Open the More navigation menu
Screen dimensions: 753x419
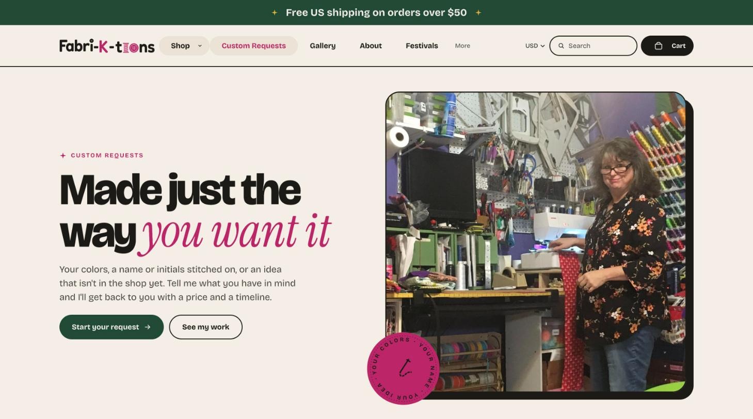pos(462,46)
